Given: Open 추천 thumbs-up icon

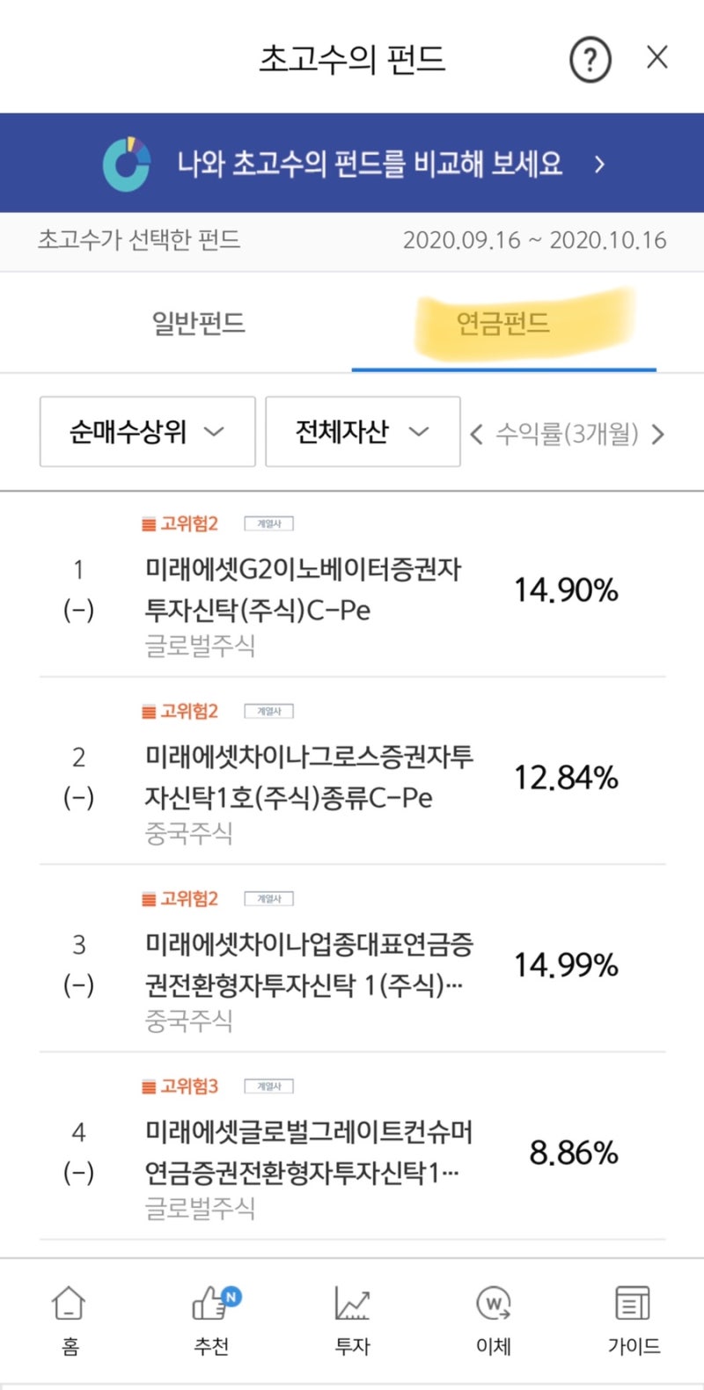Looking at the screenshot, I should click(x=212, y=1320).
